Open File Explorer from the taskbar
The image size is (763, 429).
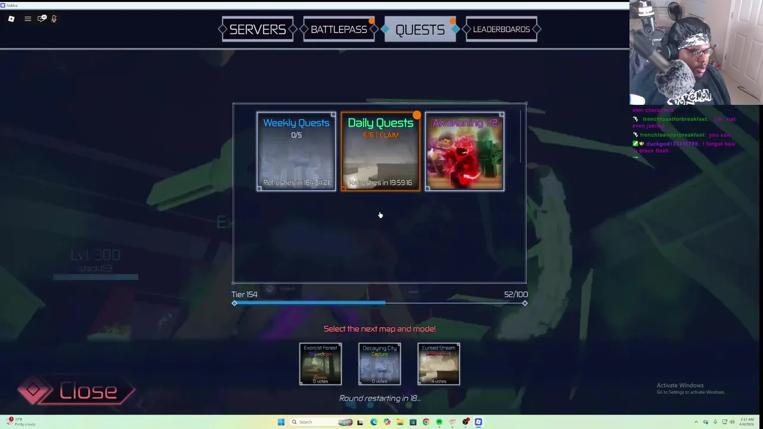(400, 422)
